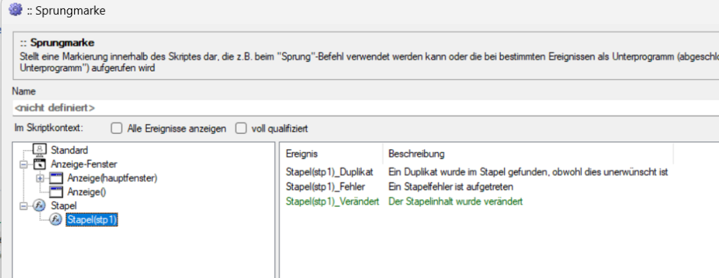Toggle the voll qualifiziert checkbox
This screenshot has height=278, width=719.
point(241,128)
